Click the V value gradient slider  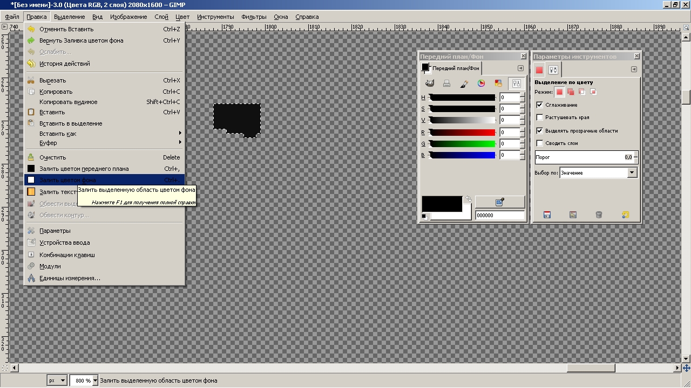pos(462,120)
